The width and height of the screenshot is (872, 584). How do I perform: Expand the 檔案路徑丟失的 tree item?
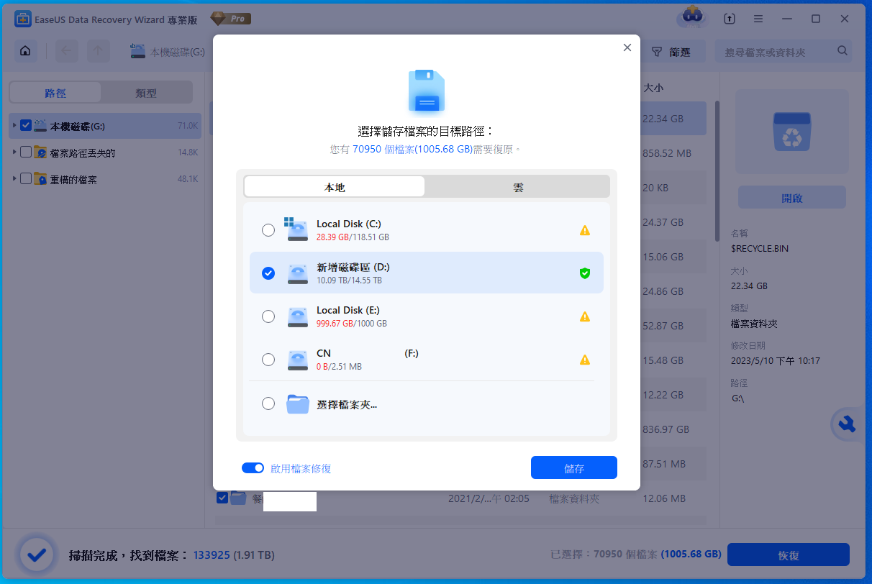click(x=14, y=152)
